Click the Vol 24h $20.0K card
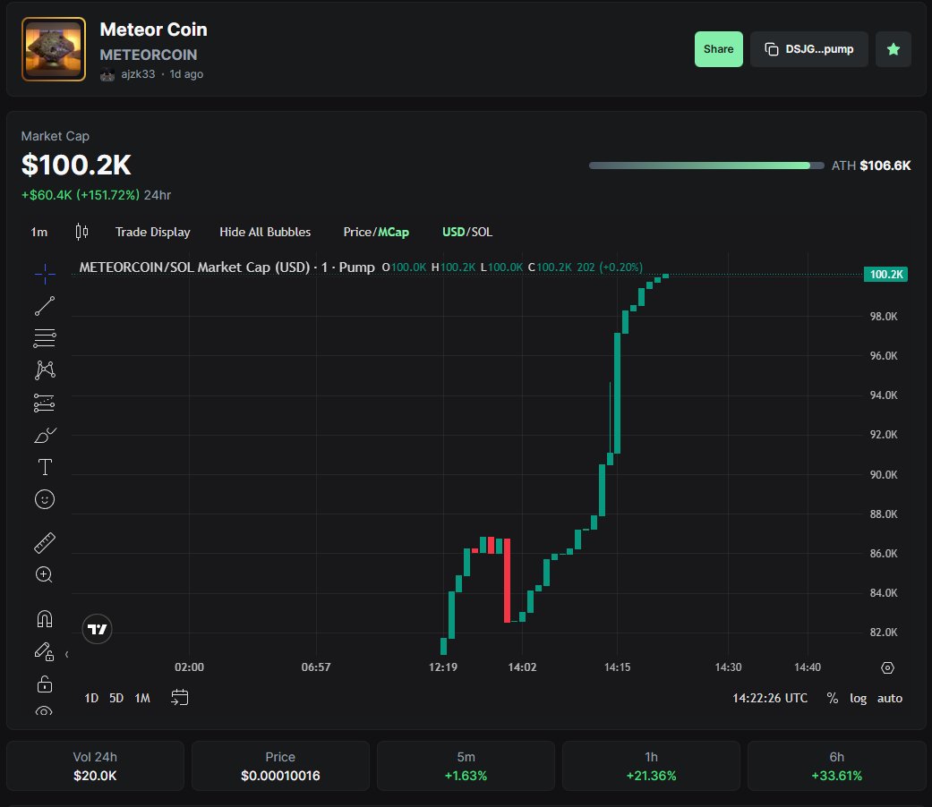Viewport: 932px width, 807px height. (x=95, y=766)
